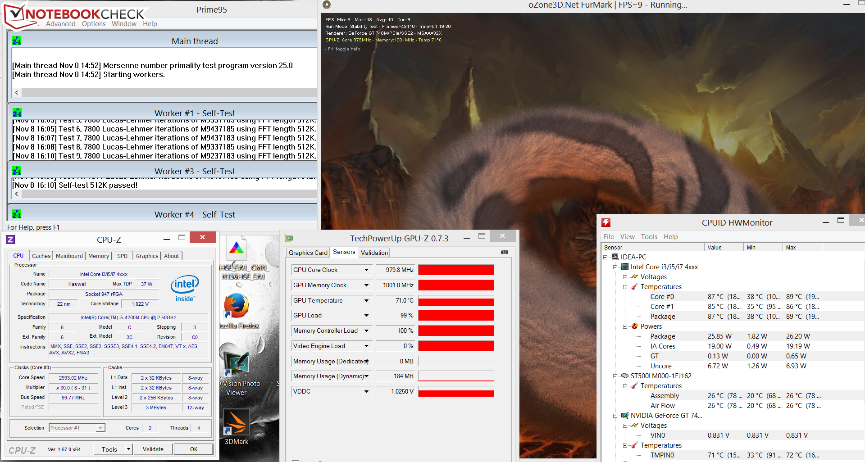Collapse the Powers node in HWMonitor
This screenshot has width=865, height=462.
pos(625,326)
